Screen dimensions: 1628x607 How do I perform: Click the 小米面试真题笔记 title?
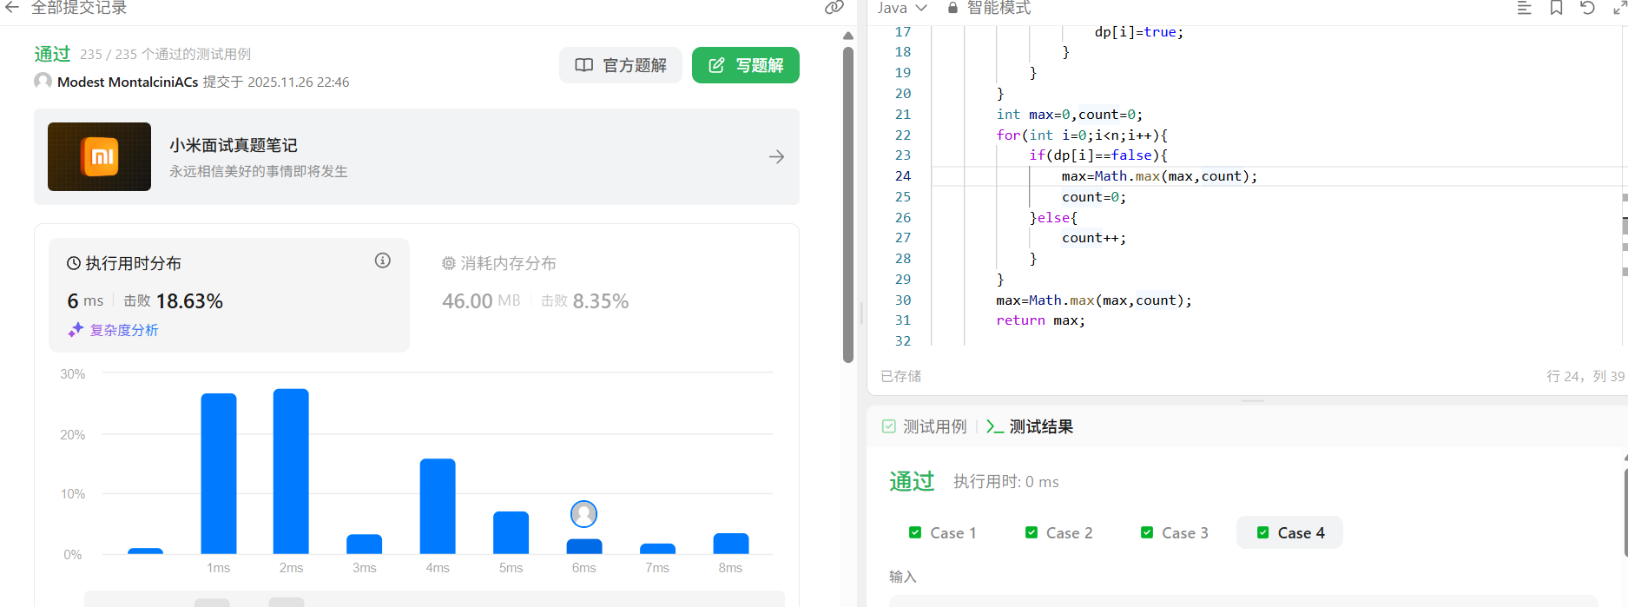pos(234,145)
